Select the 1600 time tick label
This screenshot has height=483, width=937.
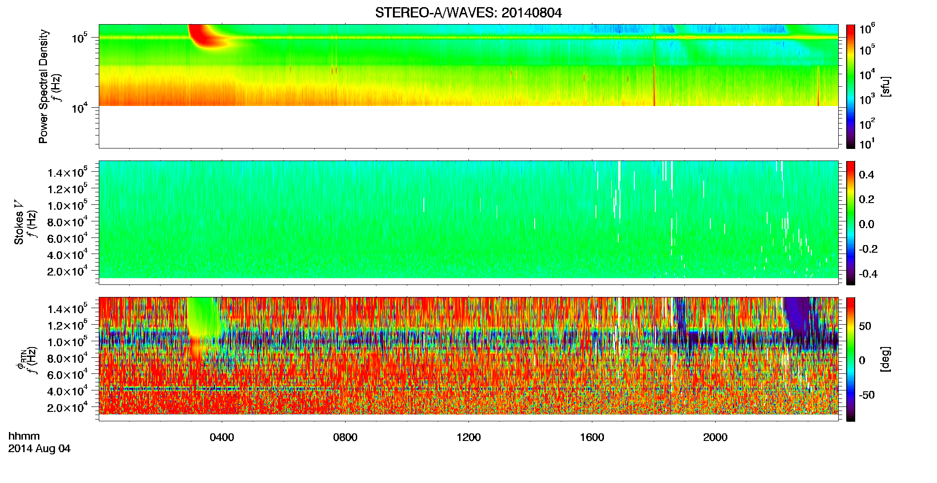(592, 437)
